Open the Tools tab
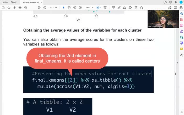 tap(14, 2)
